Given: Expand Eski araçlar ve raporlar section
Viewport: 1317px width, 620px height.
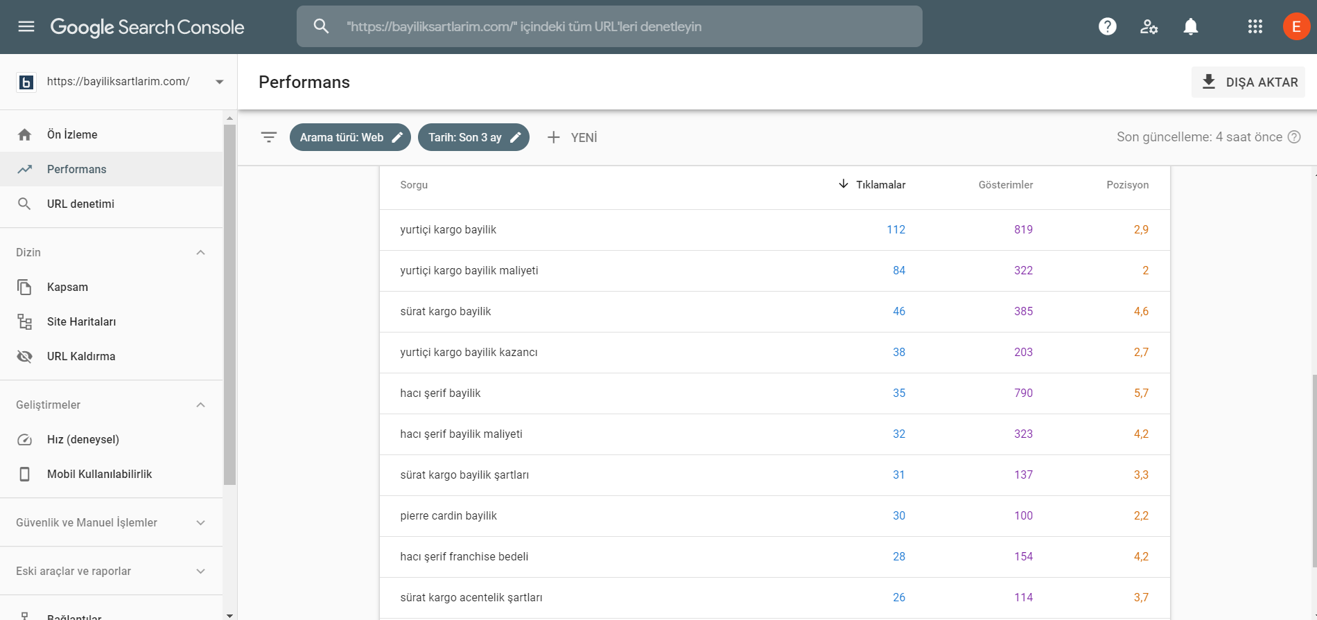Looking at the screenshot, I should (201, 571).
